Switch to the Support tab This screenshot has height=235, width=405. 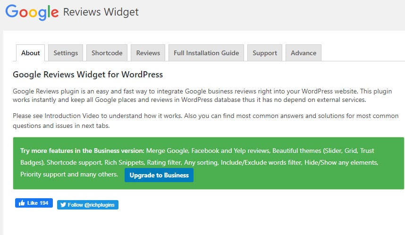(265, 53)
